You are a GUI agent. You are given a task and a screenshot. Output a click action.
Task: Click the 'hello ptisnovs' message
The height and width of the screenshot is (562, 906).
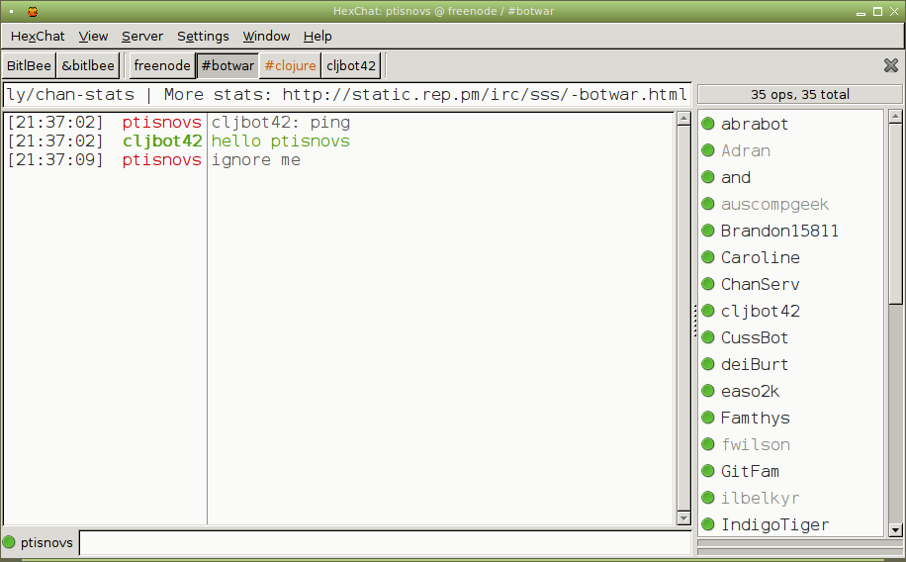[x=280, y=141]
